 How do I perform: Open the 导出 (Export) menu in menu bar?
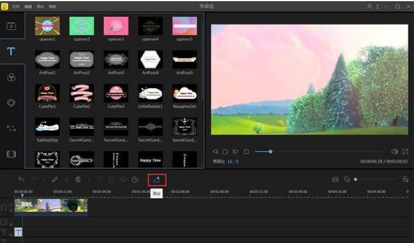(40, 6)
